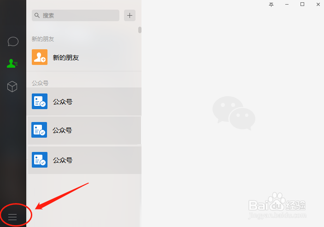This screenshot has width=324, height=227.
Task: Open the hamburger menu circled in red
Action: coord(12,217)
